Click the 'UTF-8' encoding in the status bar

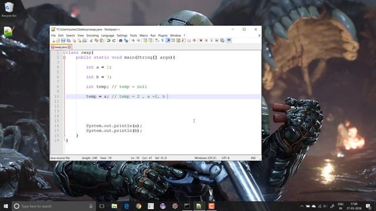(x=226, y=158)
